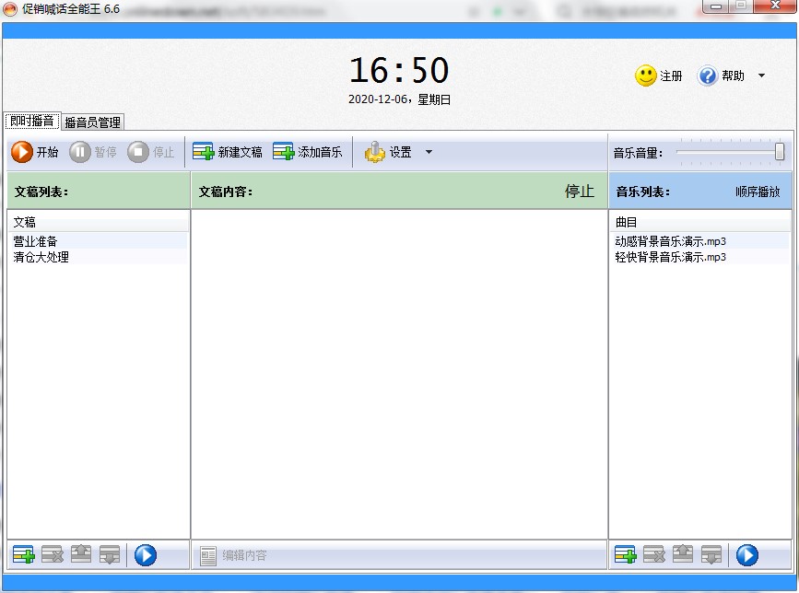Click the smiley 注册 register icon

tap(646, 76)
